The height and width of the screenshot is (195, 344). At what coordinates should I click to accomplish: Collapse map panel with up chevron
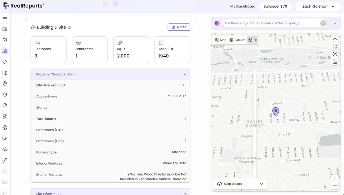point(335,39)
